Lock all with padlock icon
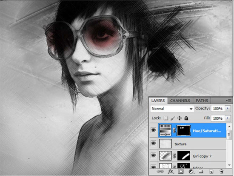The height and width of the screenshot is (176, 234). coord(186,118)
